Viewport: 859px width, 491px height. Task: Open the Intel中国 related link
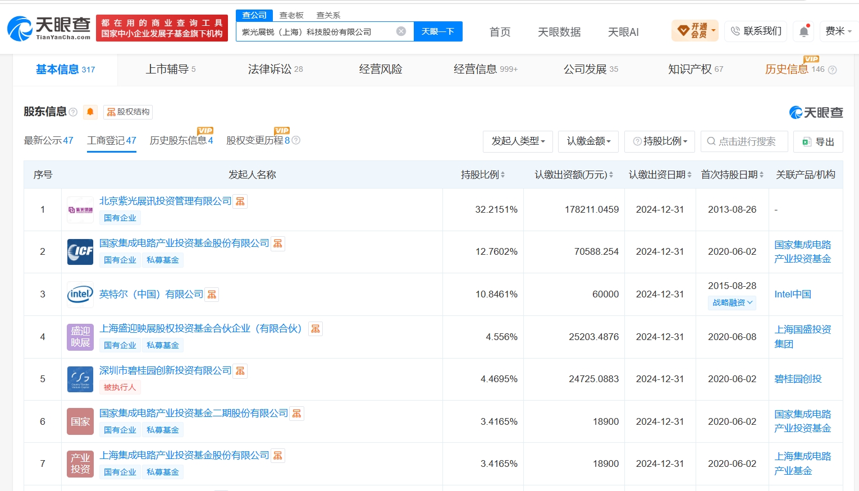tap(793, 294)
